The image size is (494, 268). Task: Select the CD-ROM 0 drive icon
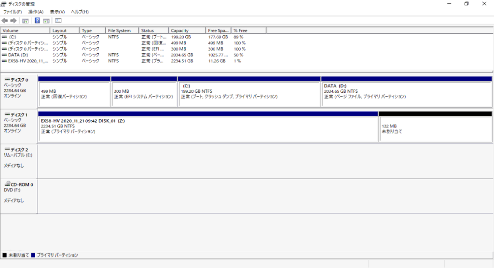7,184
